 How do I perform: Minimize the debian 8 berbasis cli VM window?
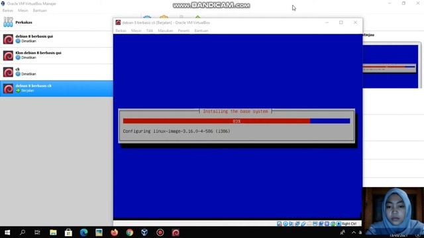(327, 22)
